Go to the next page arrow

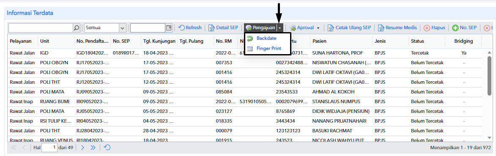coord(82,148)
